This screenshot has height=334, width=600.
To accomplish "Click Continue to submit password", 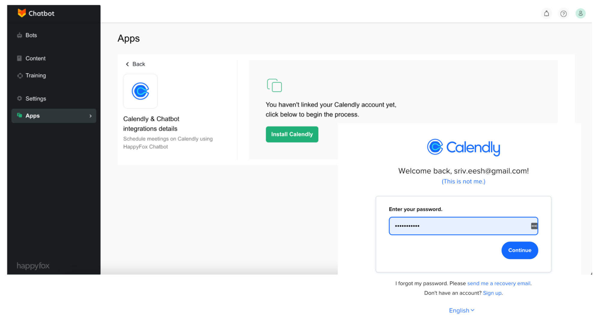I will click(x=520, y=250).
